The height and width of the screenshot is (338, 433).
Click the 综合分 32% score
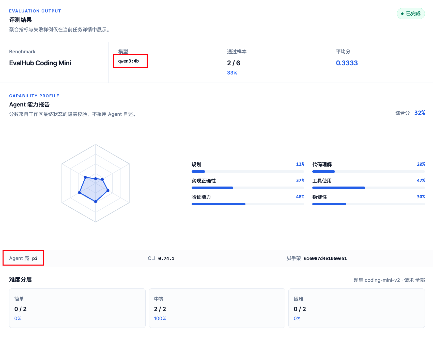410,113
